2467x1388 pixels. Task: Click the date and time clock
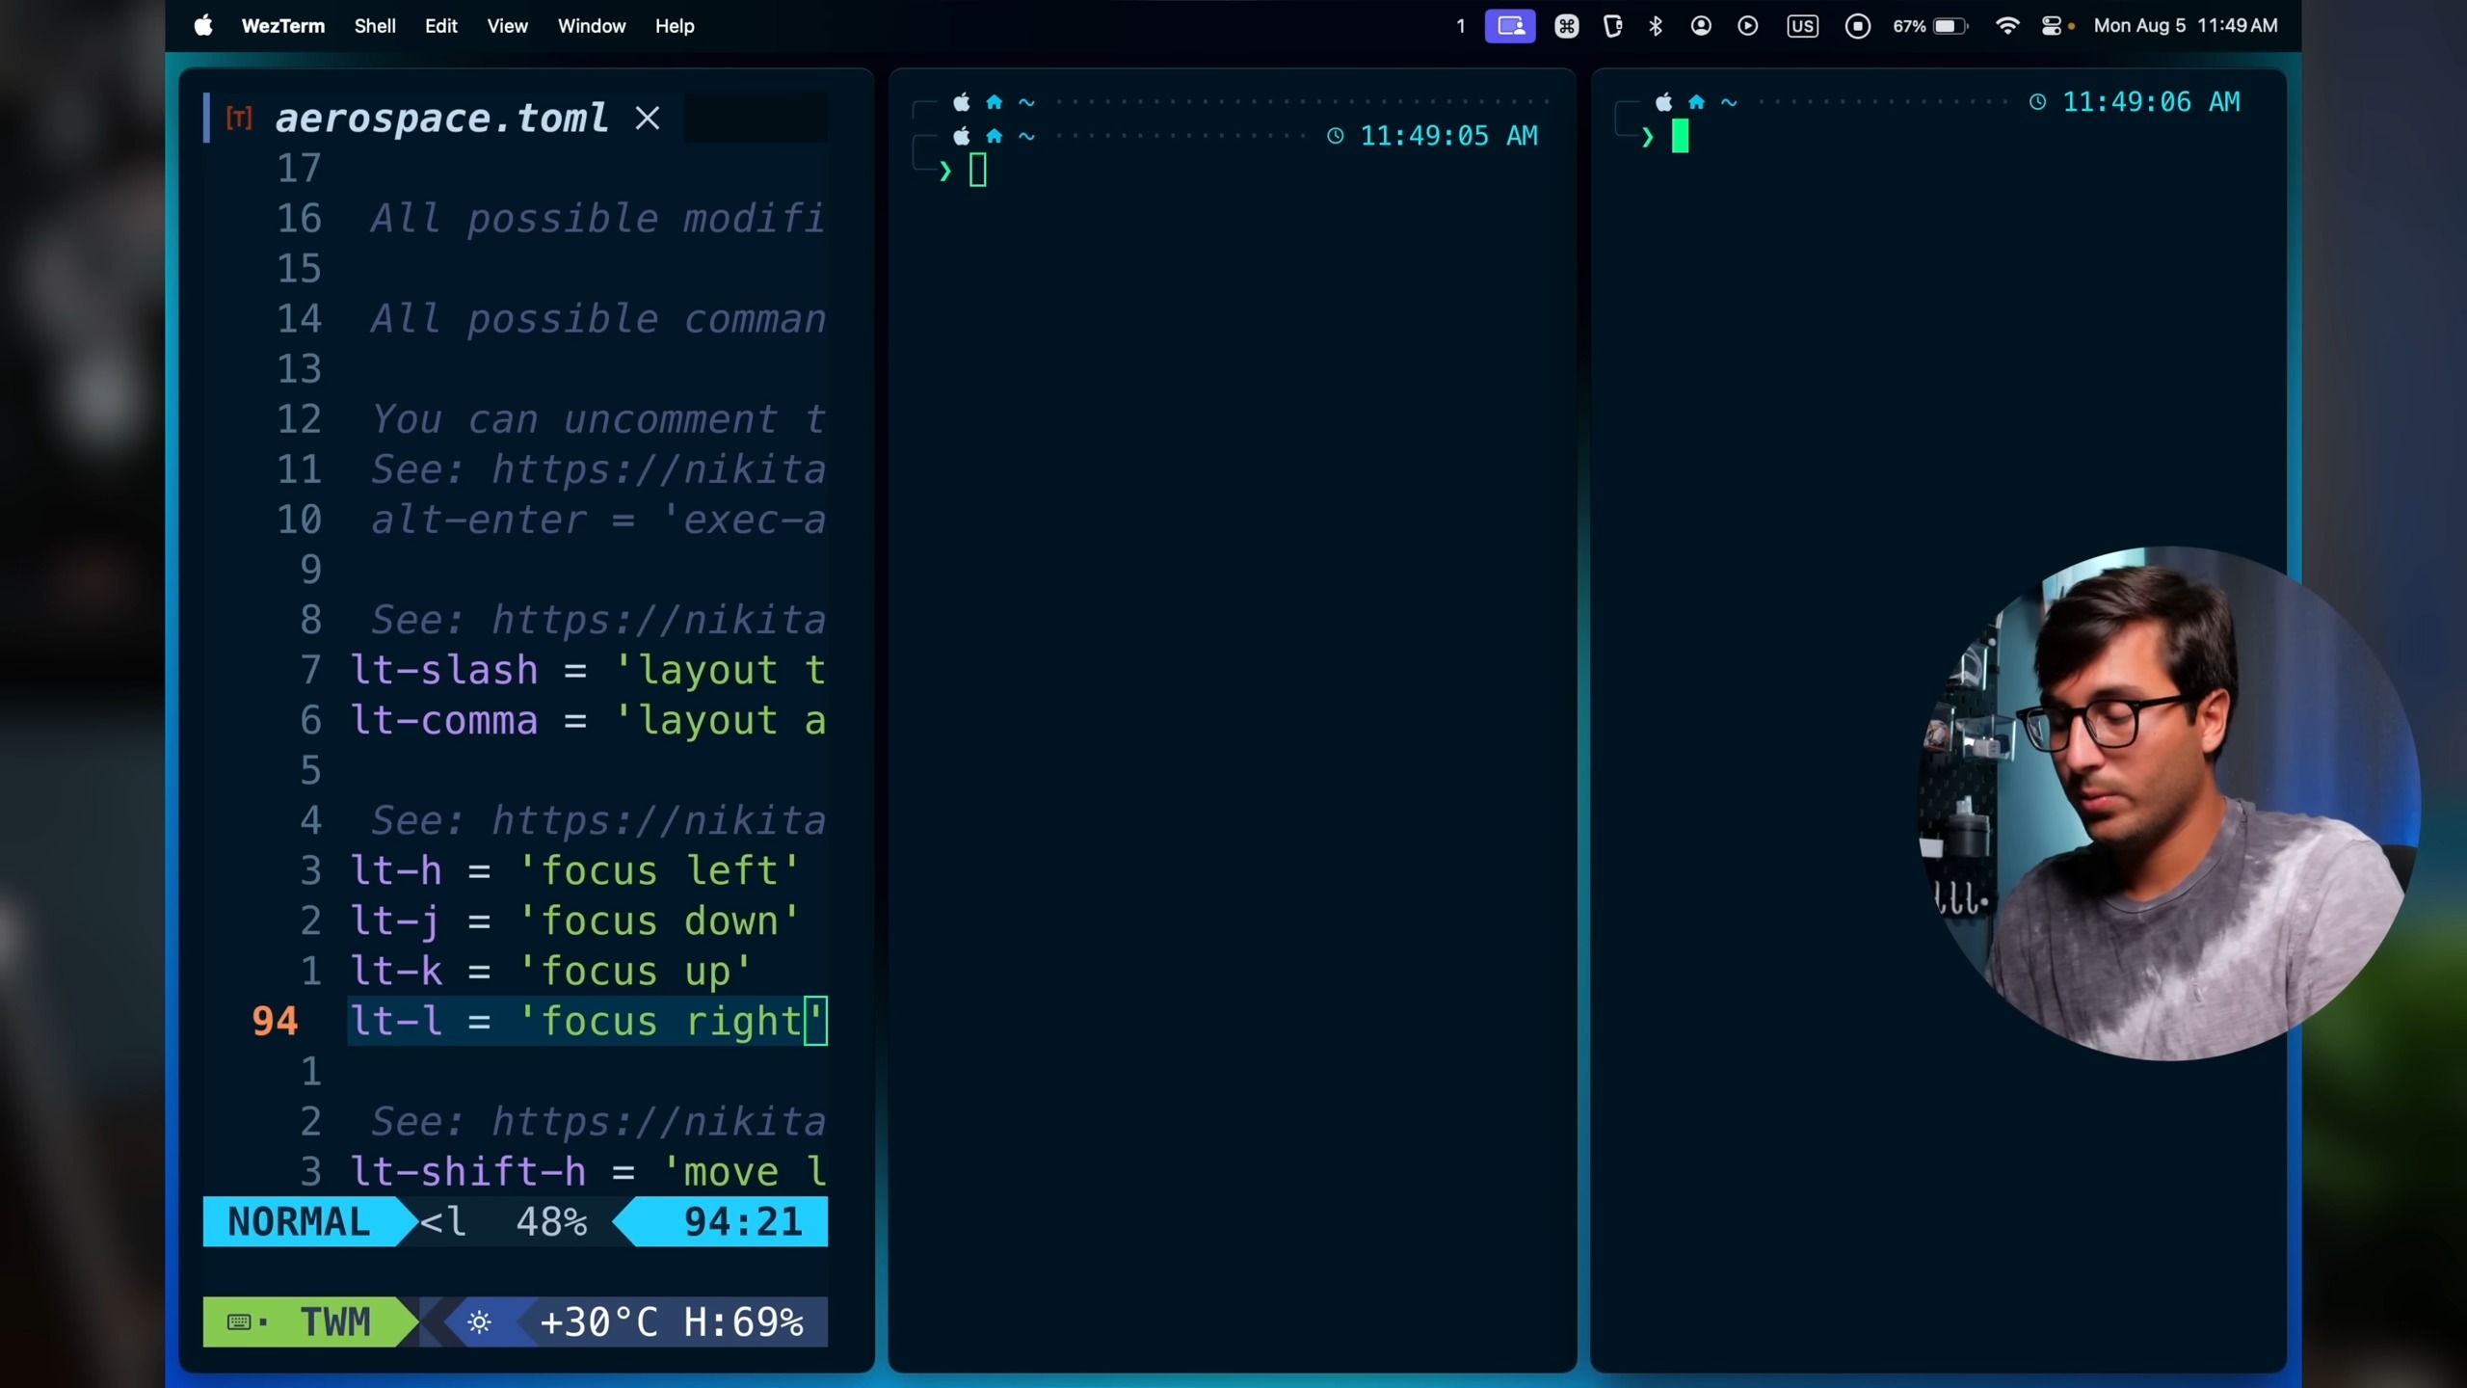pyautogui.click(x=2185, y=26)
